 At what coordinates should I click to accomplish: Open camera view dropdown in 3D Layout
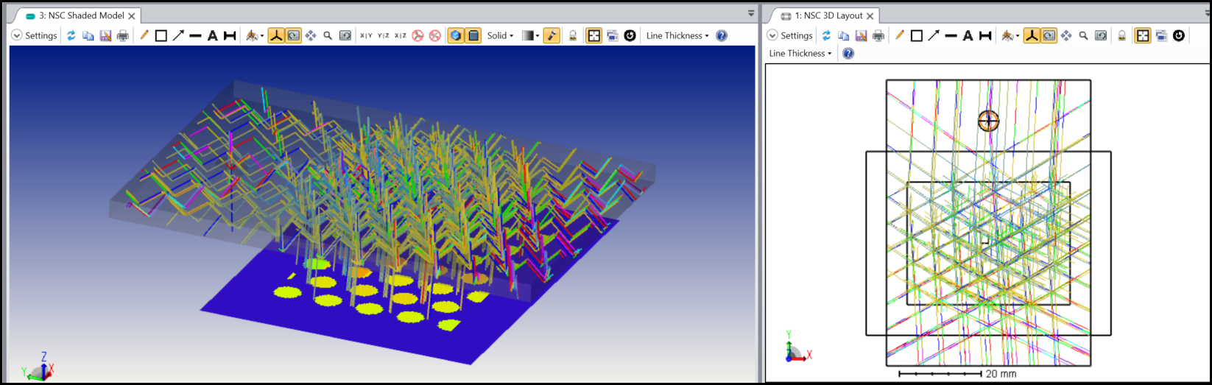click(x=1010, y=35)
